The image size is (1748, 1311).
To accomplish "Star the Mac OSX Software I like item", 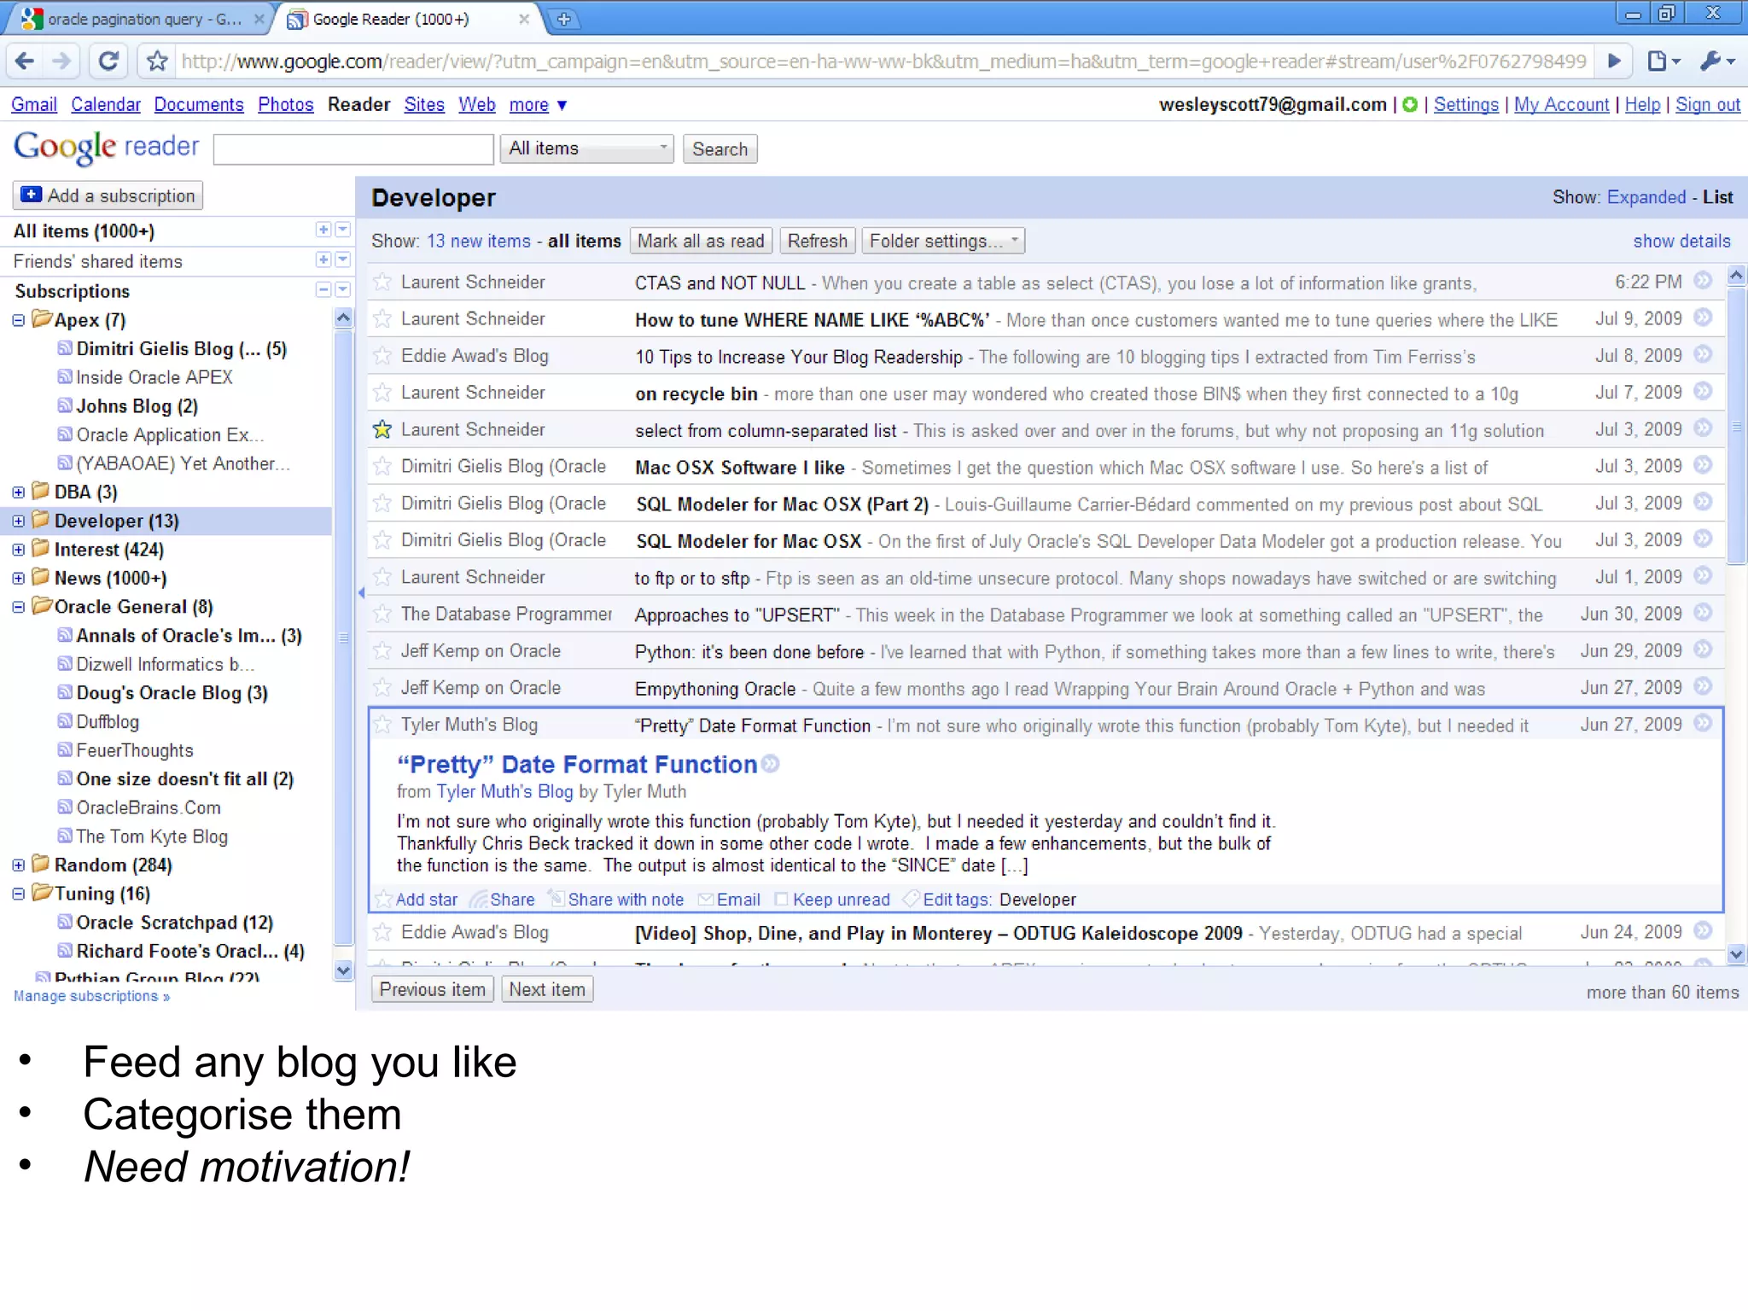I will (x=382, y=466).
